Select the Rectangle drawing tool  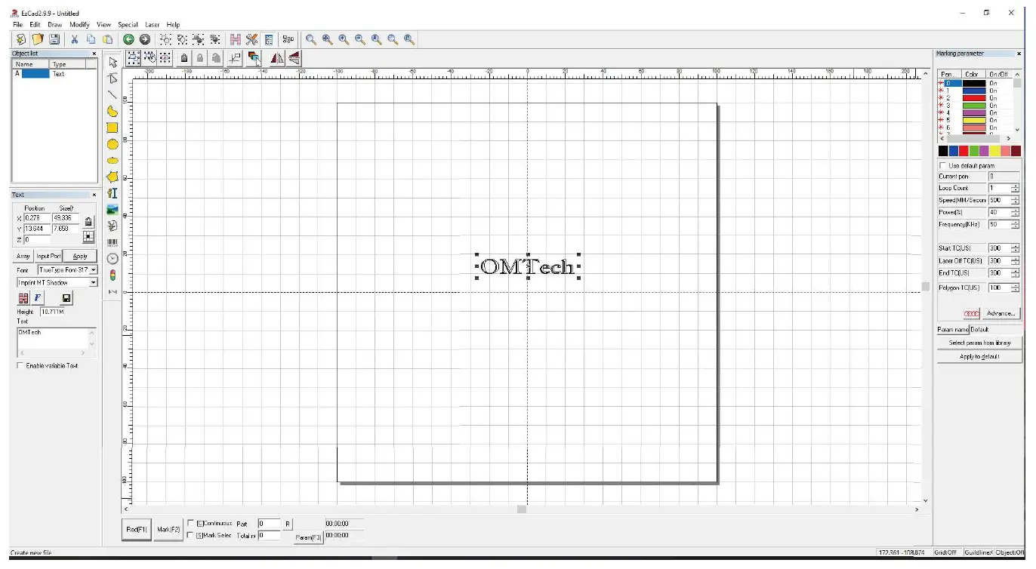tap(113, 128)
